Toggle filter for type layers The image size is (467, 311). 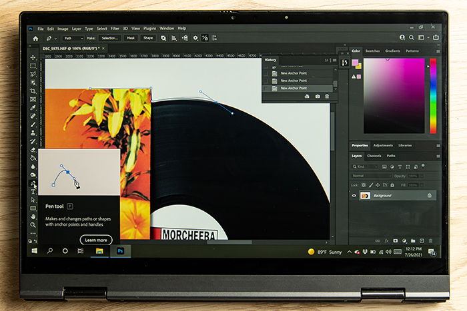[400, 166]
